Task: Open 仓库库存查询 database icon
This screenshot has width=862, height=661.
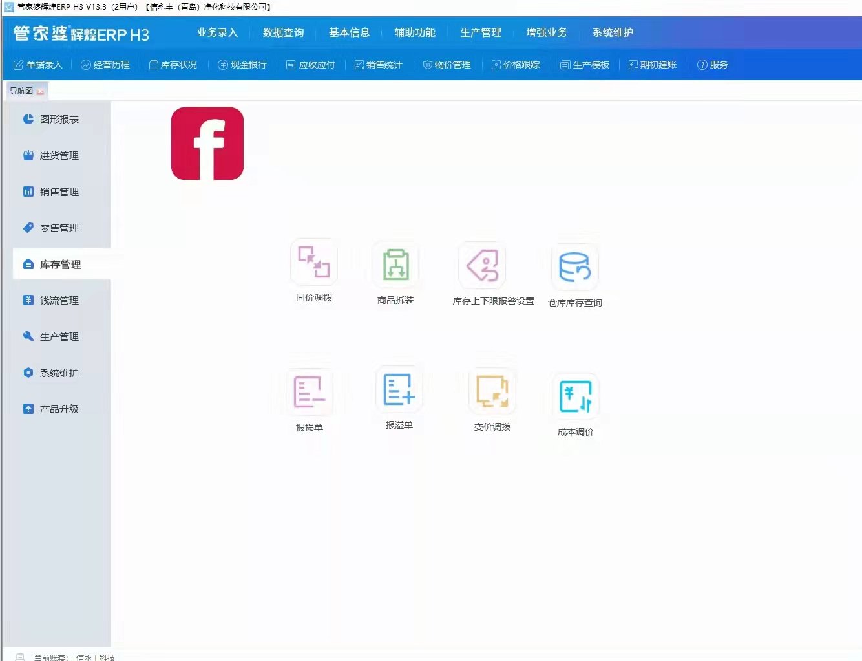Action: pyautogui.click(x=575, y=267)
